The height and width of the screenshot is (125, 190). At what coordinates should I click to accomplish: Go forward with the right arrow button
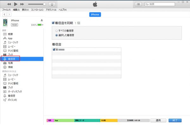pyautogui.click(x=9, y=15)
